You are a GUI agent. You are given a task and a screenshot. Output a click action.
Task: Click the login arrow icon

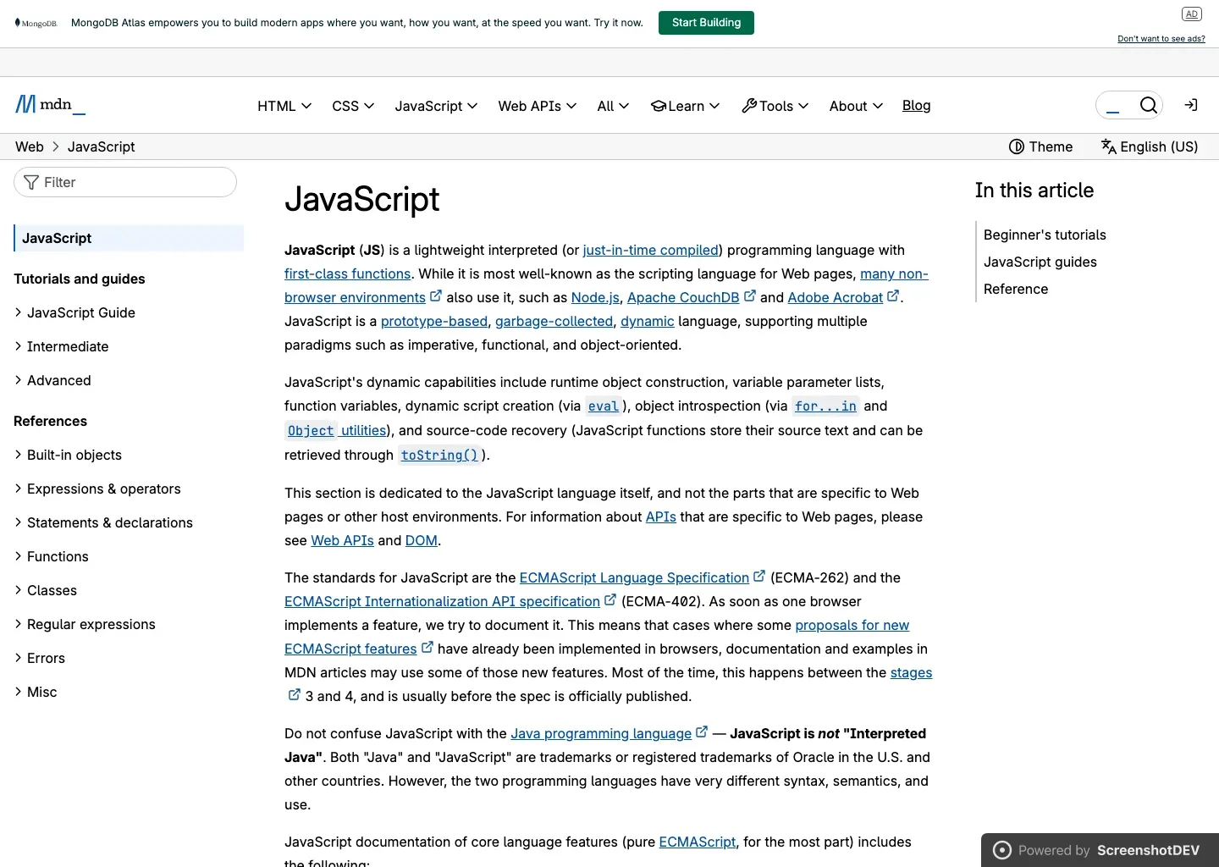1191,105
